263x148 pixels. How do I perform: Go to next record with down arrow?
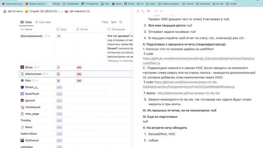click(x=161, y=11)
